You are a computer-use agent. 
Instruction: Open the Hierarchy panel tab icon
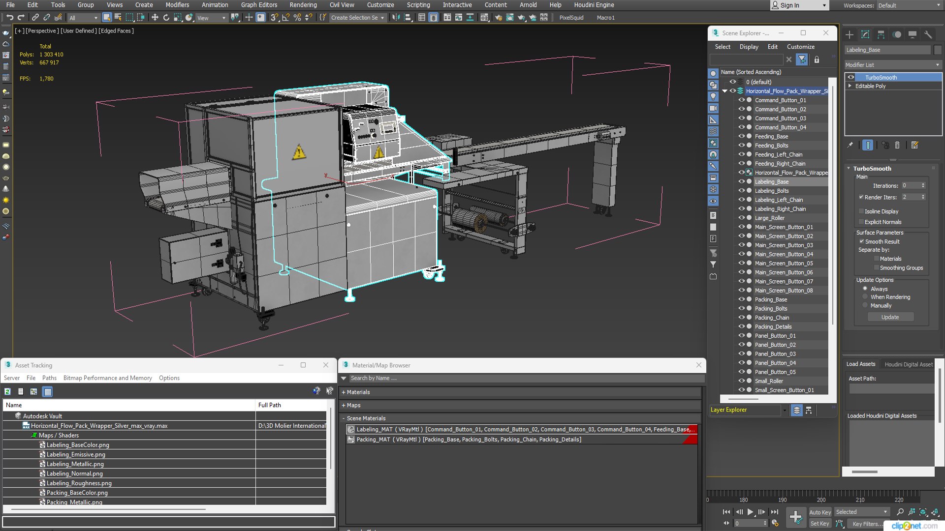(x=881, y=34)
